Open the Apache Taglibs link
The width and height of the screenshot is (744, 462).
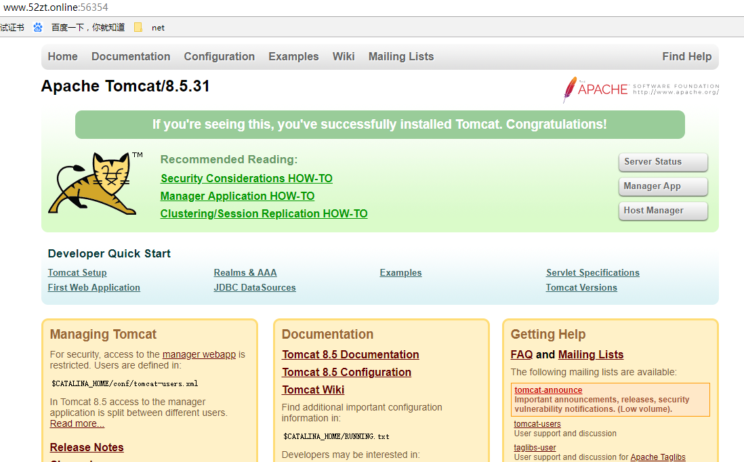[658, 457]
